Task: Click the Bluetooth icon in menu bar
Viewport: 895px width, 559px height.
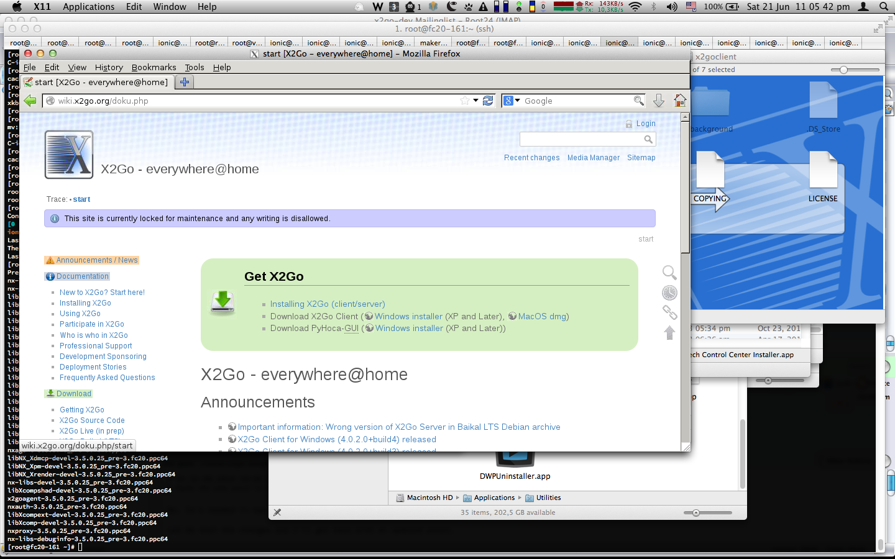Action: [x=653, y=7]
